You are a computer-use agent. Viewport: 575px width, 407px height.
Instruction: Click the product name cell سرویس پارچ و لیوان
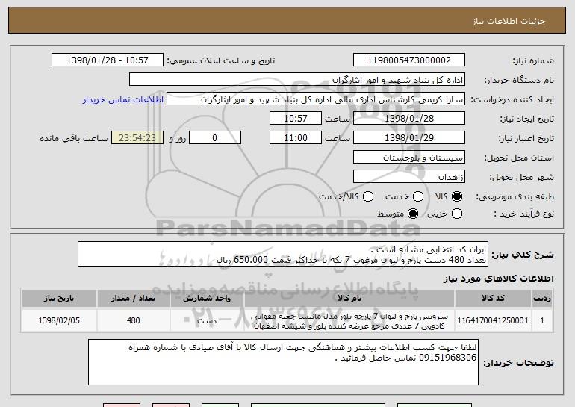(349, 320)
